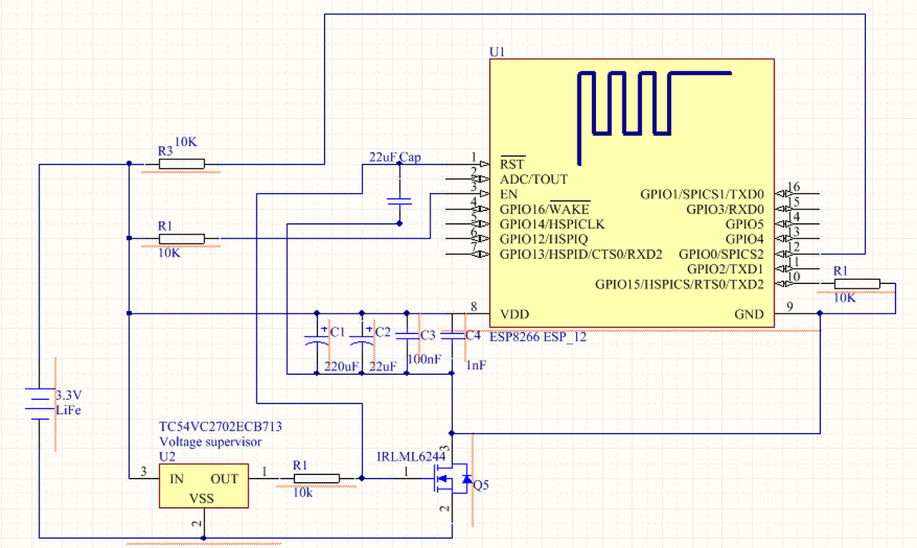Image resolution: width=917 pixels, height=548 pixels.
Task: Click the C2 designator text
Action: pyautogui.click(x=383, y=333)
